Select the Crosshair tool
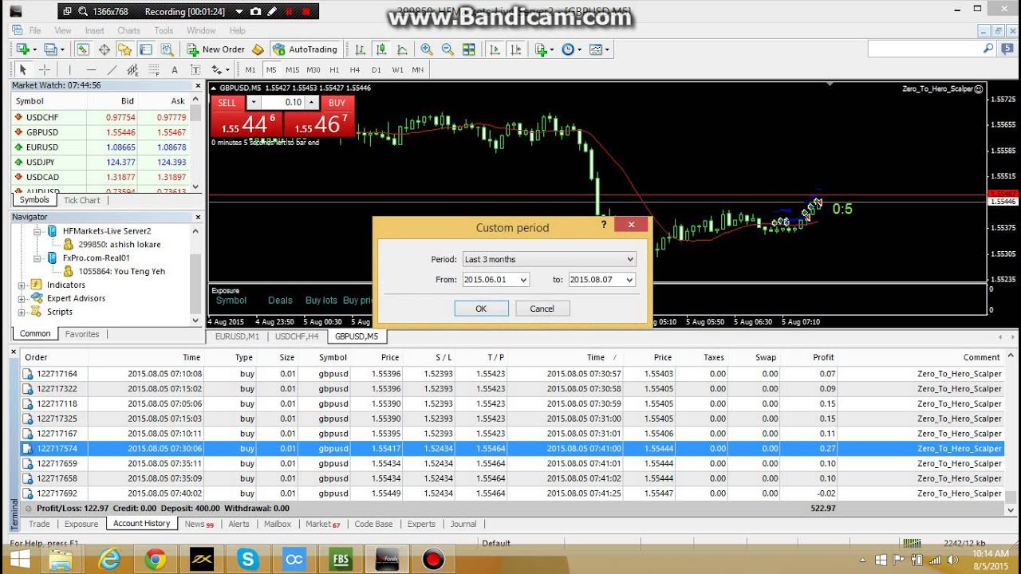The width and height of the screenshot is (1021, 574). click(x=45, y=69)
